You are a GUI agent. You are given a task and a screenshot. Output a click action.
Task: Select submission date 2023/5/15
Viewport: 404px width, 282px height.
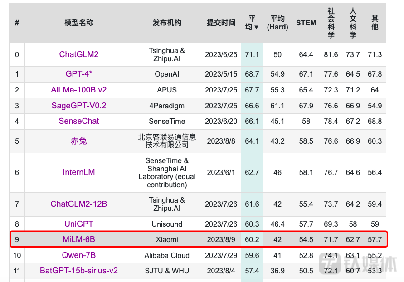point(221,74)
